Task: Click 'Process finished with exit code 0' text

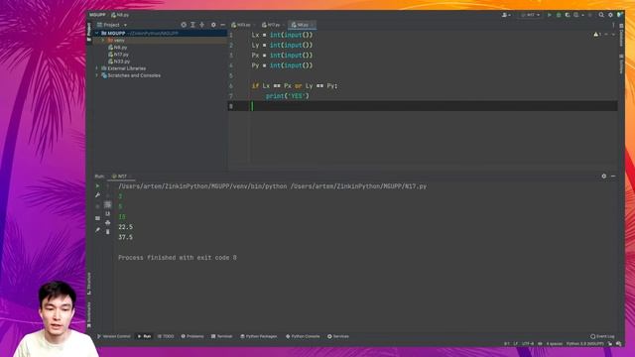Action: click(178, 258)
